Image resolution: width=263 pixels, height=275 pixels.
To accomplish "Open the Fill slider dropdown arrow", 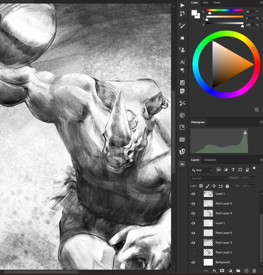I will click(x=253, y=186).
